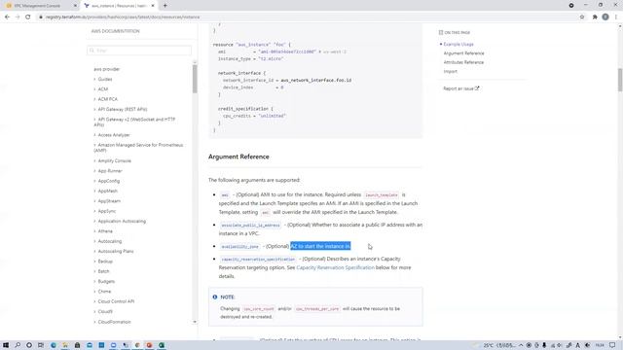The width and height of the screenshot is (623, 350).
Task: Go back using the browser back arrow
Action: pyautogui.click(x=7, y=17)
